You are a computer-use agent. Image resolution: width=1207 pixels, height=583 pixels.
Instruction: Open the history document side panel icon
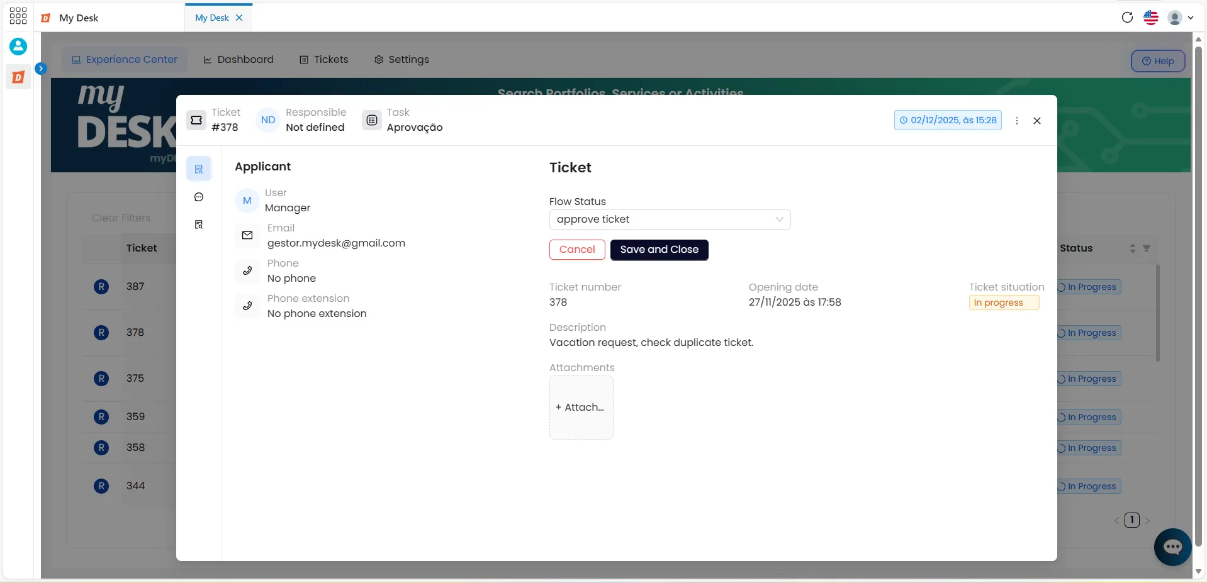(199, 225)
